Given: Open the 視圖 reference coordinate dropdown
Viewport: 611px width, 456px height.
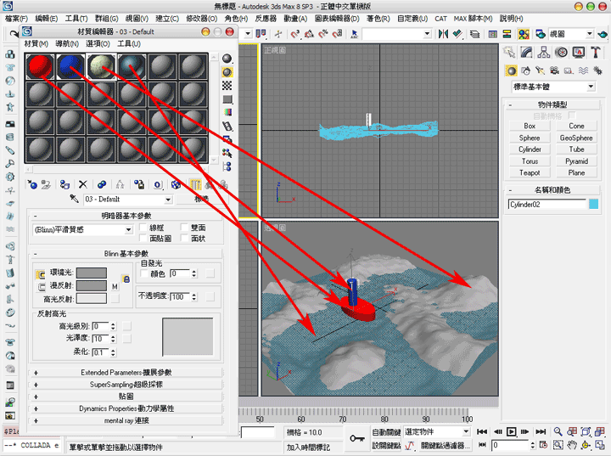Looking at the screenshot, I should click(571, 34).
